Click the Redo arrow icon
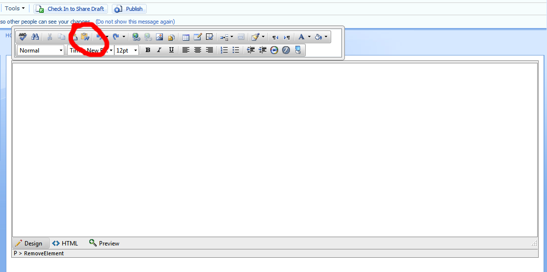Screen dimensions: 547x272 click(x=115, y=37)
